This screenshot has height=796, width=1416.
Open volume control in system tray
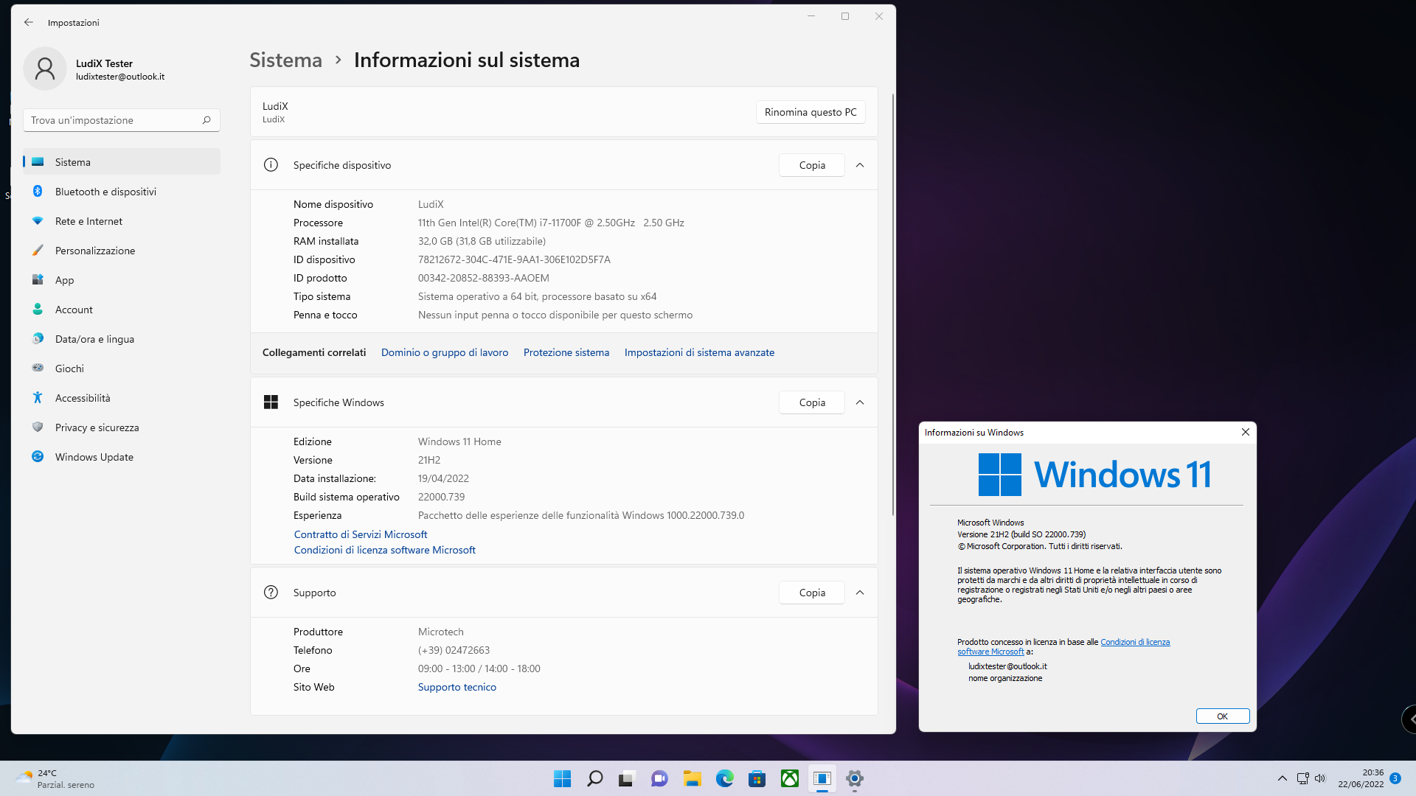pos(1320,778)
